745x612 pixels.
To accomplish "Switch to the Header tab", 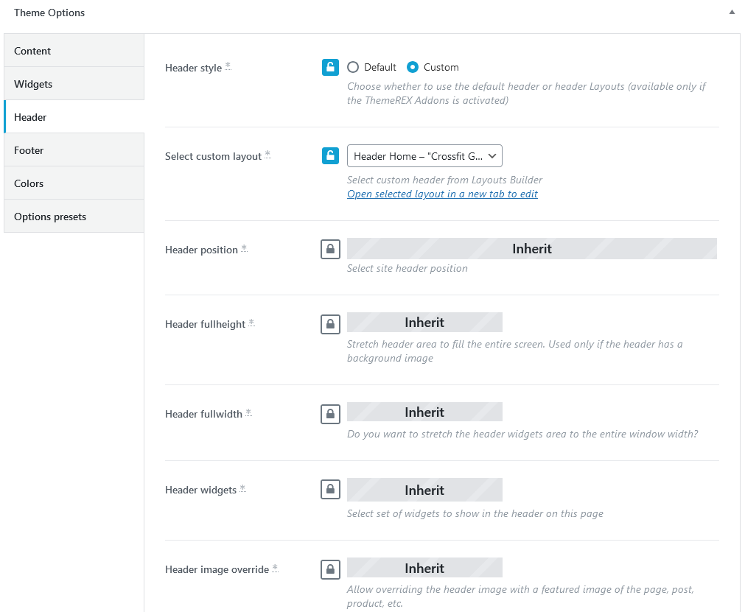I will 74,117.
